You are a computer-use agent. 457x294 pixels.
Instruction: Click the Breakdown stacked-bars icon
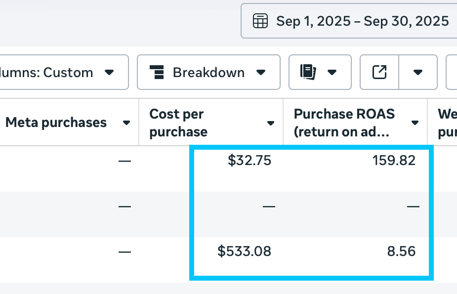[157, 73]
